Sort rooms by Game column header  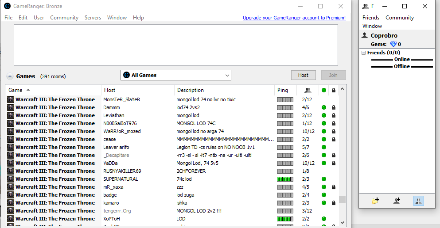coord(53,90)
